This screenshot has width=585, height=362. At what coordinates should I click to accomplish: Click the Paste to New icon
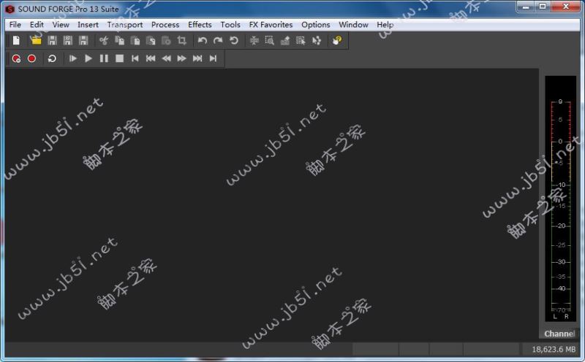click(166, 40)
